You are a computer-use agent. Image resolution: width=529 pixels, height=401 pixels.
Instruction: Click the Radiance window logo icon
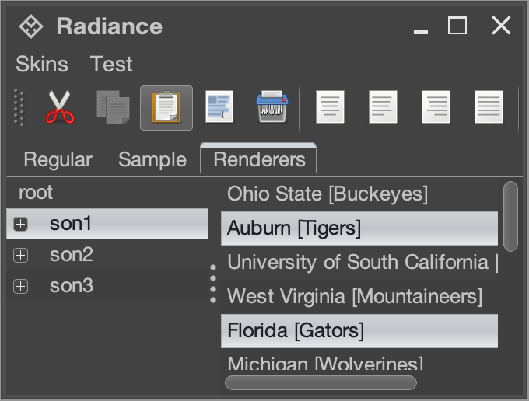tap(31, 26)
